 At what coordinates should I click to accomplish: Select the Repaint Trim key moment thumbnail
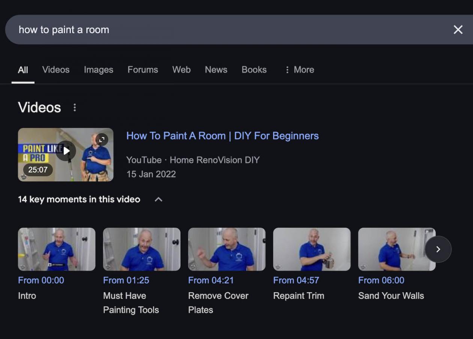(x=312, y=249)
